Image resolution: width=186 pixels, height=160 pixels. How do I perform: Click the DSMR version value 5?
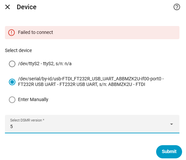point(11,126)
